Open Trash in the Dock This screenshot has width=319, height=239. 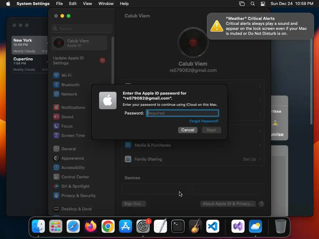point(281,226)
